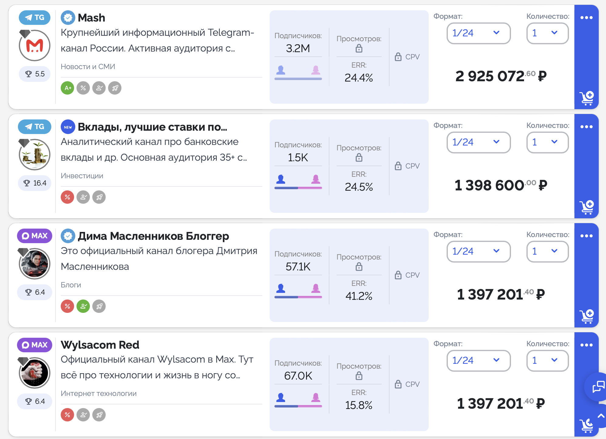Screen dimensions: 606x439
Task: Expand Формат dropdown for Wylsacom Red
Action: pos(478,360)
